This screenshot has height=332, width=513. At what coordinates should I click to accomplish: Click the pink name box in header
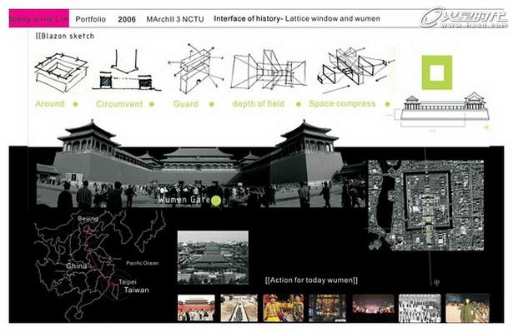[x=39, y=18]
